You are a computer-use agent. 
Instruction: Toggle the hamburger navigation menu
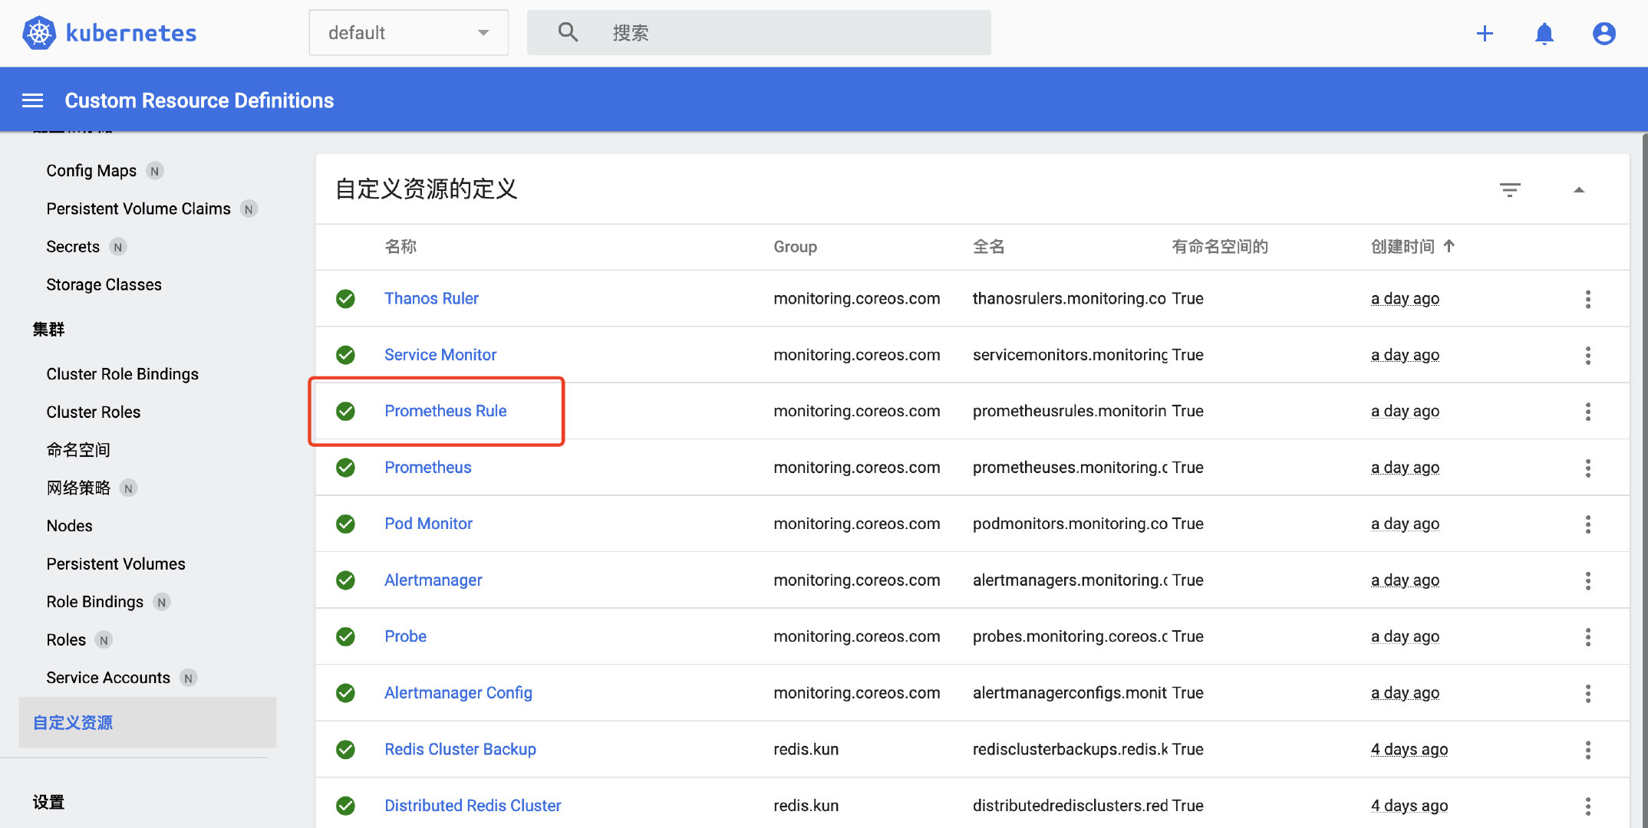click(x=32, y=100)
